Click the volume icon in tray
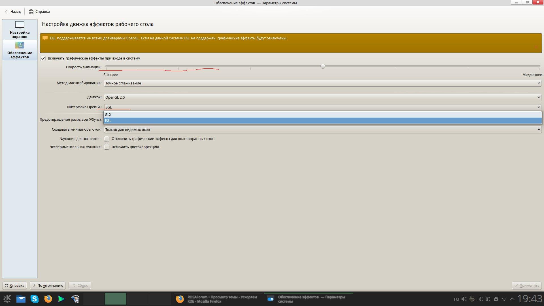The width and height of the screenshot is (544, 306). pos(464,299)
